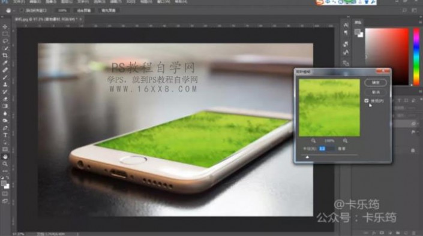The height and width of the screenshot is (236, 423).
Task: Select the Rectangular Marquee tool
Action: coord(5,34)
